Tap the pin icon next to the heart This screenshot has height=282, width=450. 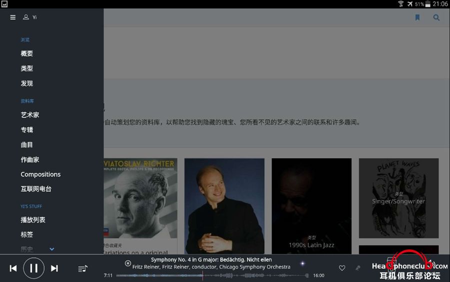coord(357,268)
